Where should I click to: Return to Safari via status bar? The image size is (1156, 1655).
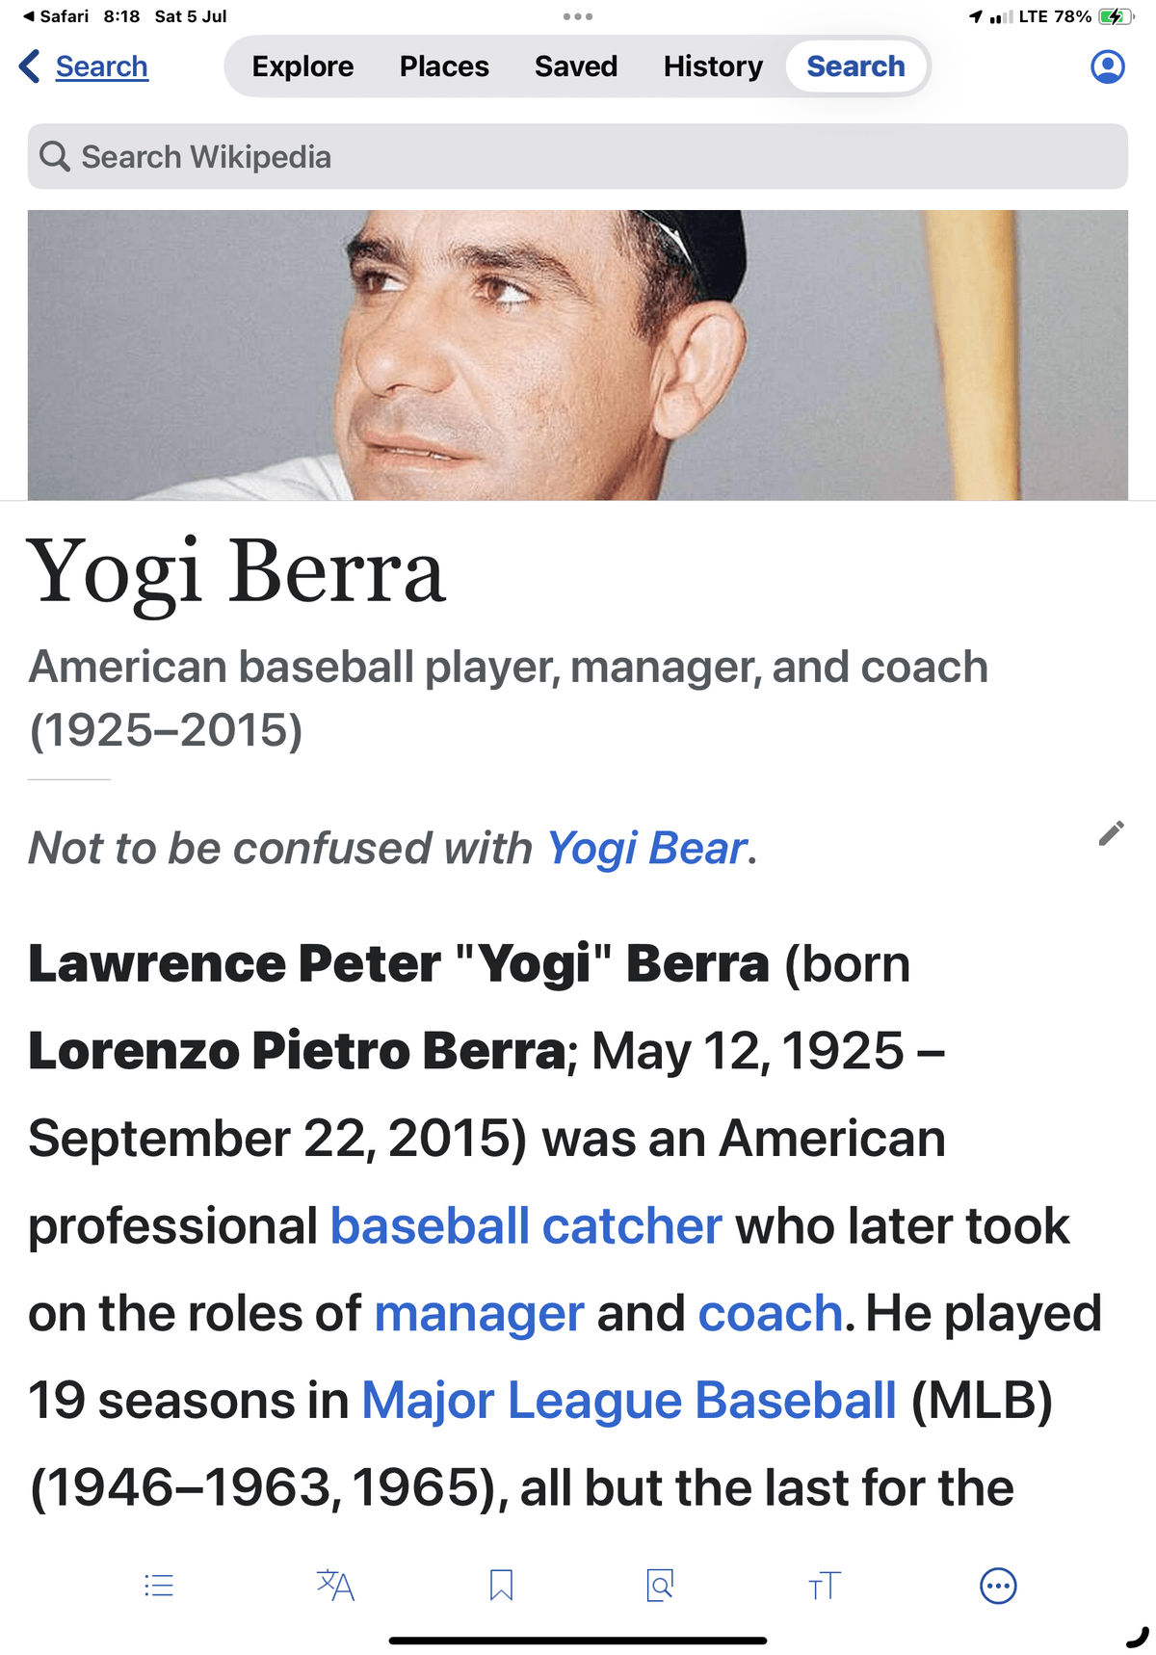pyautogui.click(x=56, y=16)
